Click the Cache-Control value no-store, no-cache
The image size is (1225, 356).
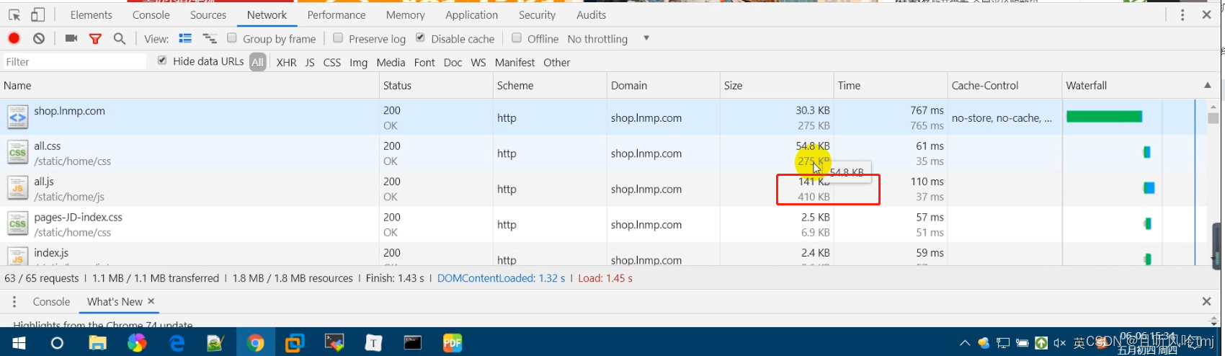pyautogui.click(x=1001, y=117)
